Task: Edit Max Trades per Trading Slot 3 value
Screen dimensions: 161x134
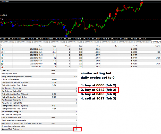Action: pos(64,112)
